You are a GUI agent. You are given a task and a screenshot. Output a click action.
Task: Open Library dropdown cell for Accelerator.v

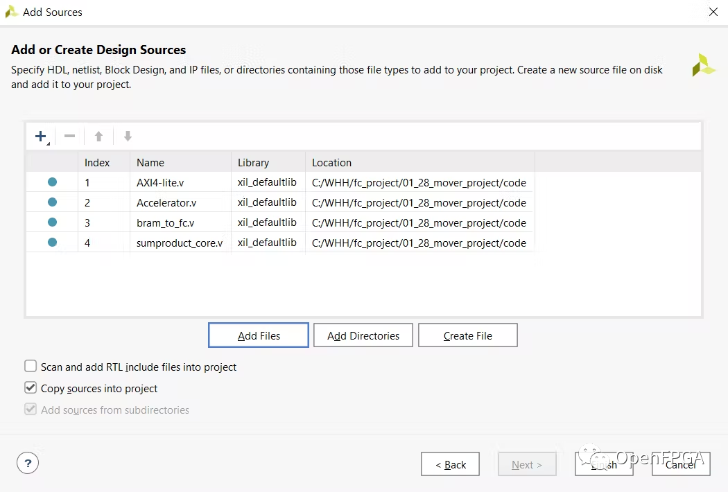click(267, 203)
